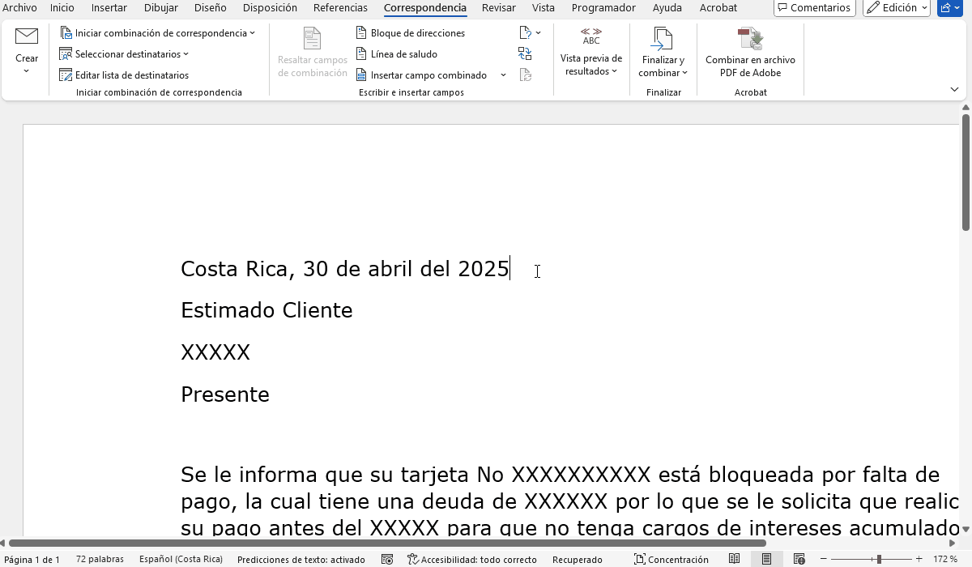Enable Concentración mode in status bar

pyautogui.click(x=671, y=560)
